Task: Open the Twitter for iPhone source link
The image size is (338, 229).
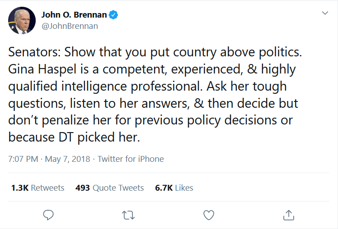Action: click(x=131, y=159)
